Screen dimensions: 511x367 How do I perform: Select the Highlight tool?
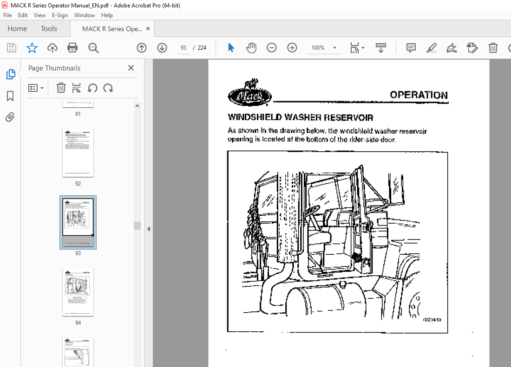[x=432, y=48]
